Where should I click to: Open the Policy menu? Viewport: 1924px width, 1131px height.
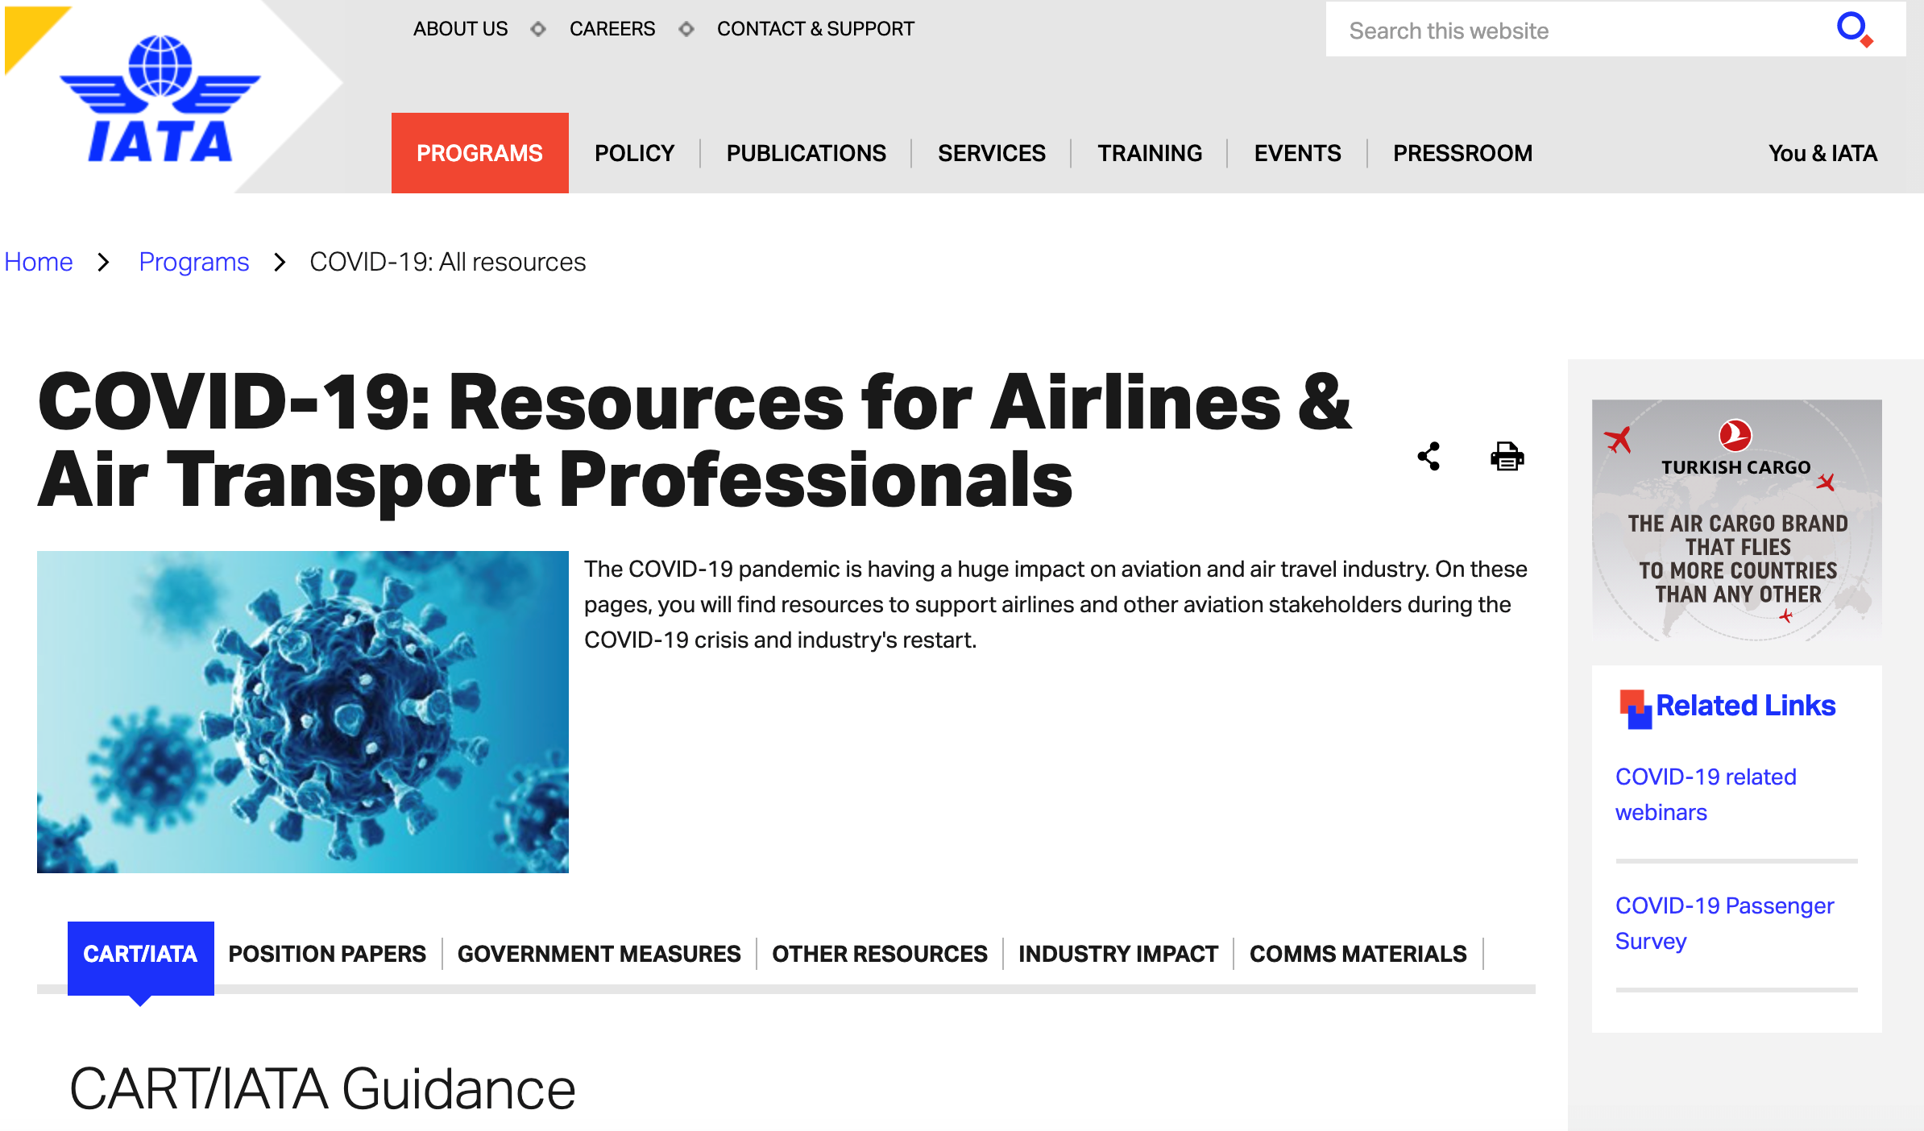click(x=634, y=153)
